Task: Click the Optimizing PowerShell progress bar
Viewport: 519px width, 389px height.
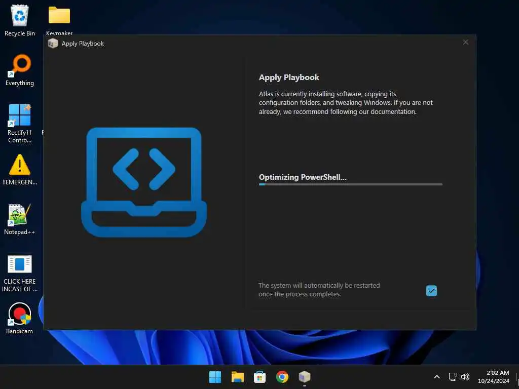Action: pyautogui.click(x=351, y=184)
